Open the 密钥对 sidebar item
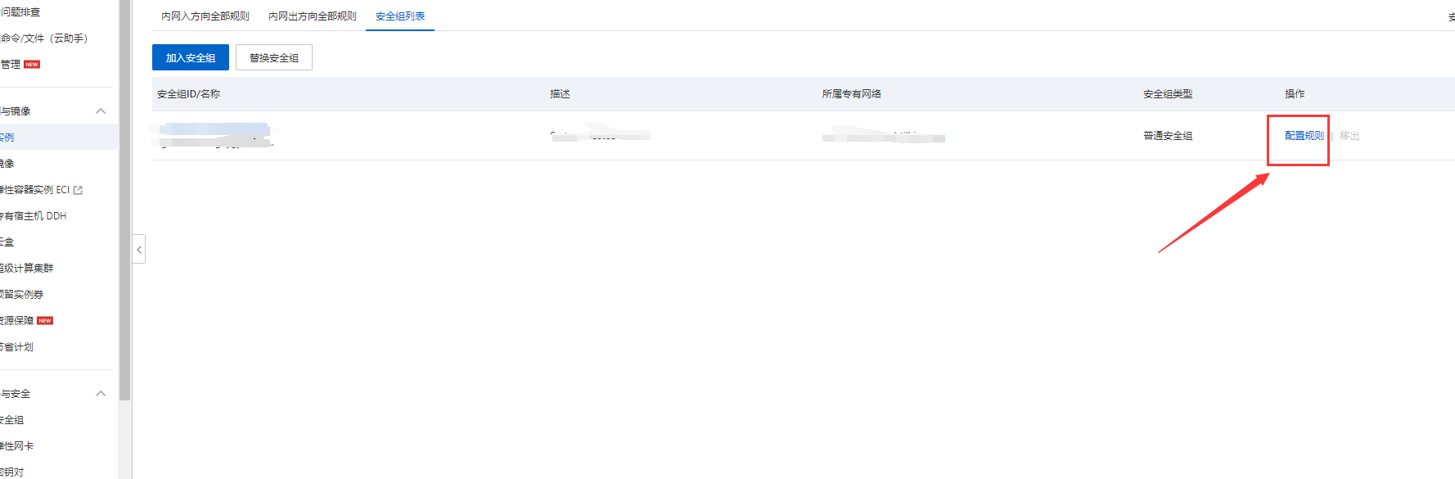 click(x=12, y=472)
